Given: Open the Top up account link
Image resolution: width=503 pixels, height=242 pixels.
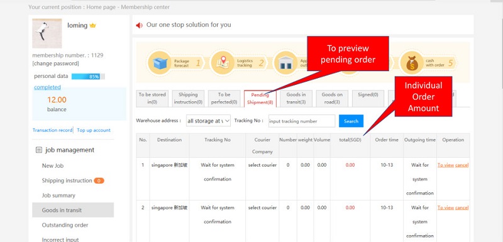Looking at the screenshot, I should pyautogui.click(x=94, y=130).
